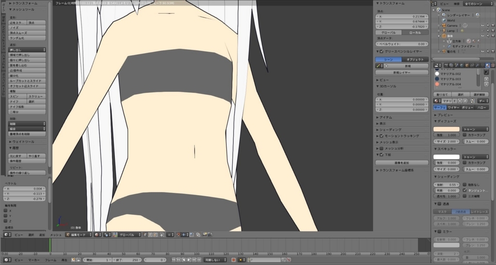This screenshot has width=496, height=265.
Task: Jump to the first frame in timeline
Action: (173, 260)
